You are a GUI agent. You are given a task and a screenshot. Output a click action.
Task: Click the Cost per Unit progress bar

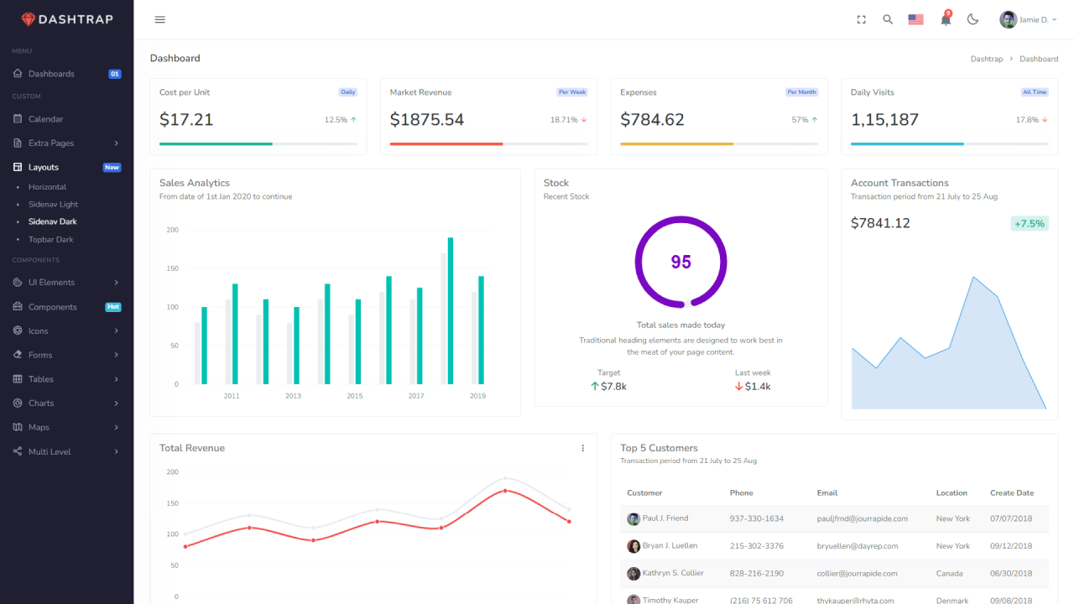pos(258,144)
